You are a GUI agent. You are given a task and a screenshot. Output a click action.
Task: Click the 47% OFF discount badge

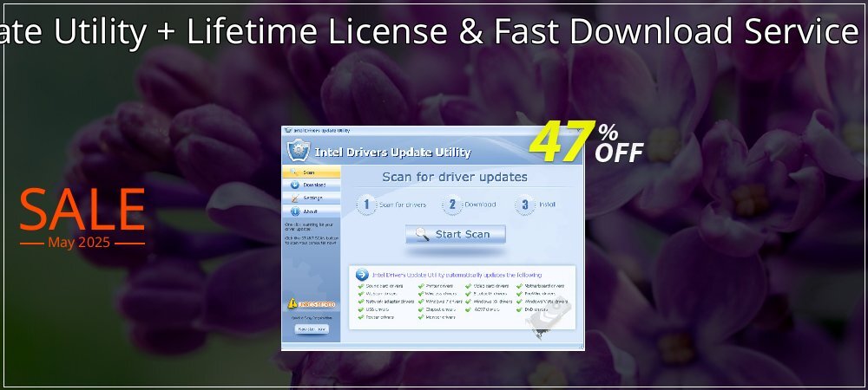[586, 142]
